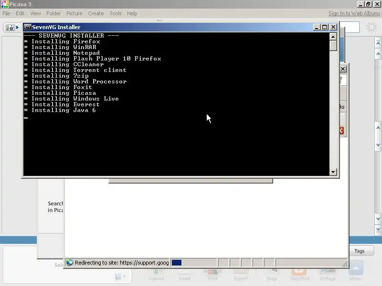Click the 'SEVENVG INSTALLER' header line in console
The image size is (382, 286).
[x=71, y=35]
